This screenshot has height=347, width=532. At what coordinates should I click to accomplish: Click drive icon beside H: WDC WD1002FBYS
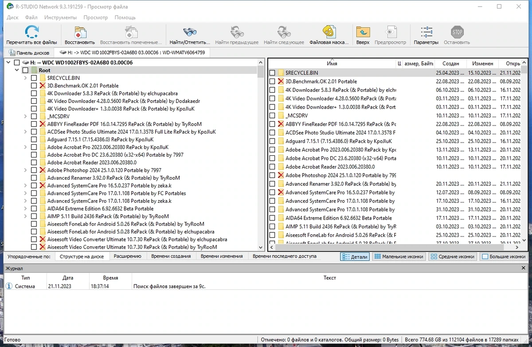coord(25,63)
